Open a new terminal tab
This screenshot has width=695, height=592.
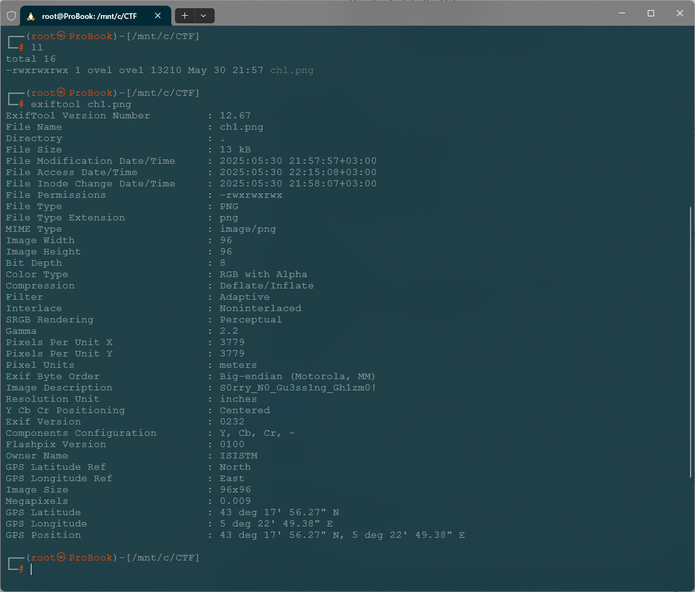[185, 16]
